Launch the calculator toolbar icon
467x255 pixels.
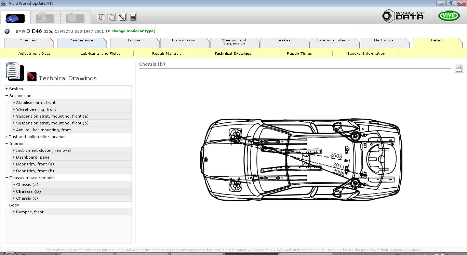(133, 17)
